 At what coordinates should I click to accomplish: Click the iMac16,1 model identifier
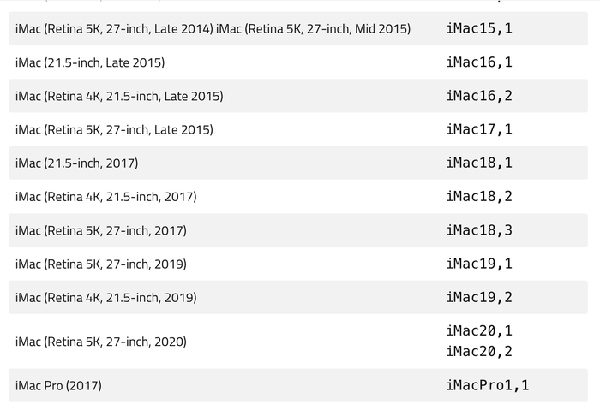(479, 62)
